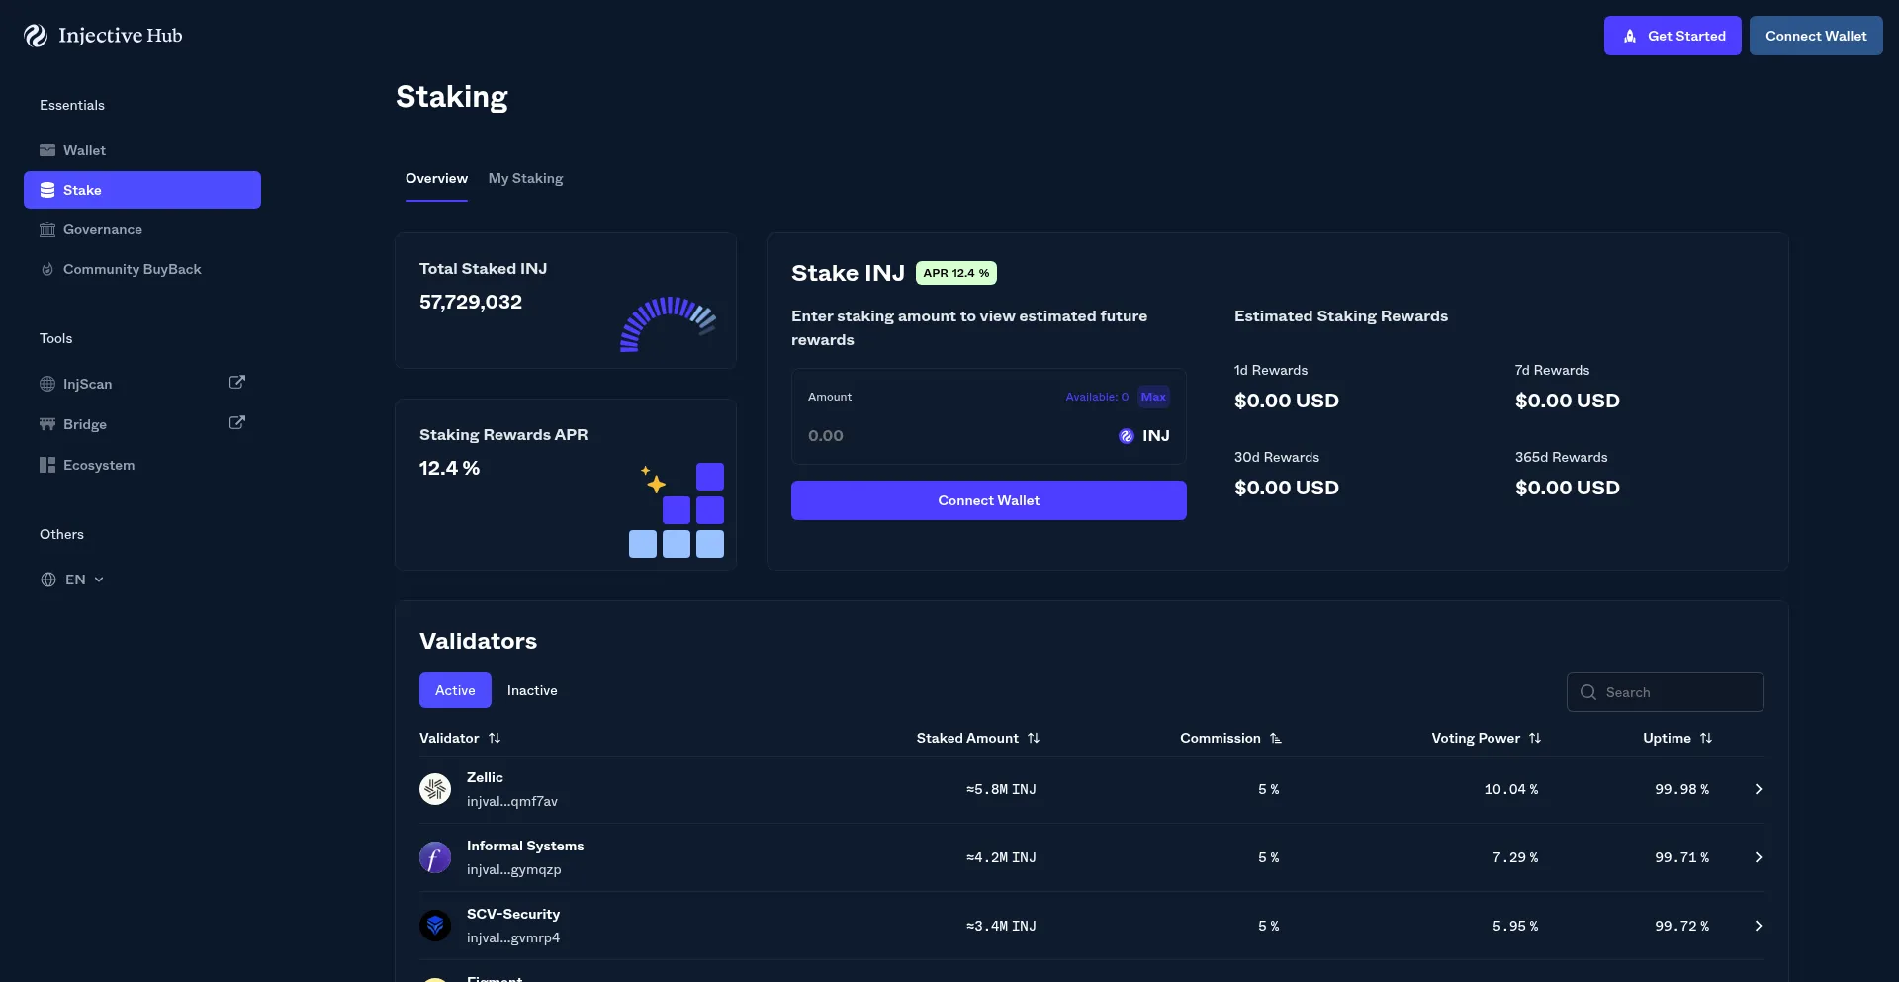
Task: Sort by Staked Amount arrows icon
Action: tap(1034, 738)
